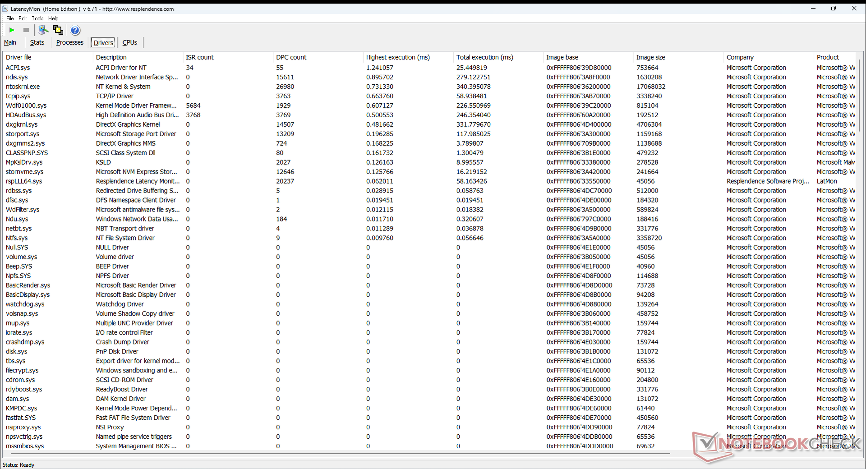
Task: Sort by the Description column header
Action: click(x=138, y=57)
